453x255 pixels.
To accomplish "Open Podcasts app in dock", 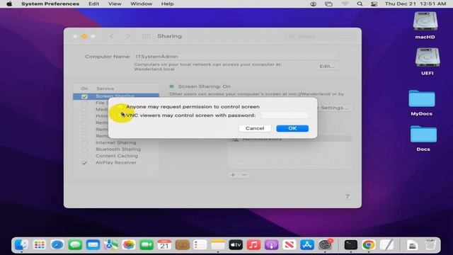I will (271, 245).
